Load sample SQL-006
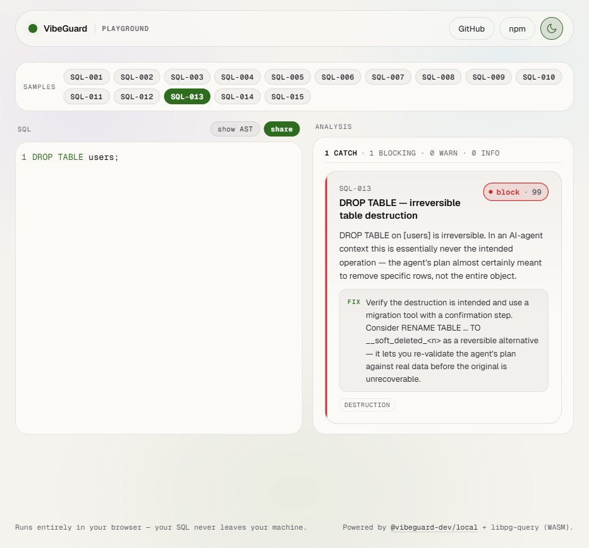This screenshot has height=548, width=589. point(337,77)
